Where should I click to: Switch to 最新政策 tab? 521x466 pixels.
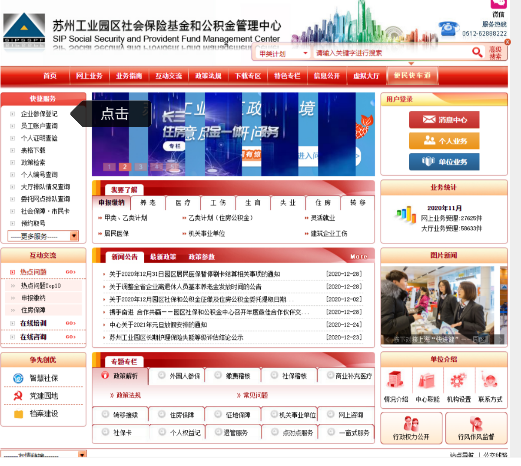tap(163, 257)
